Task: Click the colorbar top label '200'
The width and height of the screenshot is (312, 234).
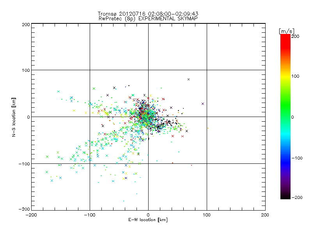Action: coord(295,36)
